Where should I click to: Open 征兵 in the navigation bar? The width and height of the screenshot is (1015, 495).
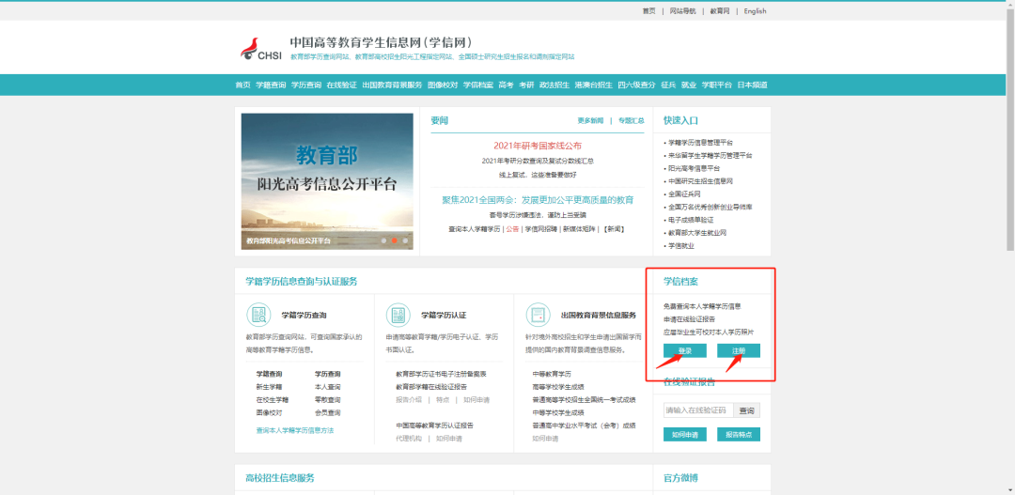668,85
